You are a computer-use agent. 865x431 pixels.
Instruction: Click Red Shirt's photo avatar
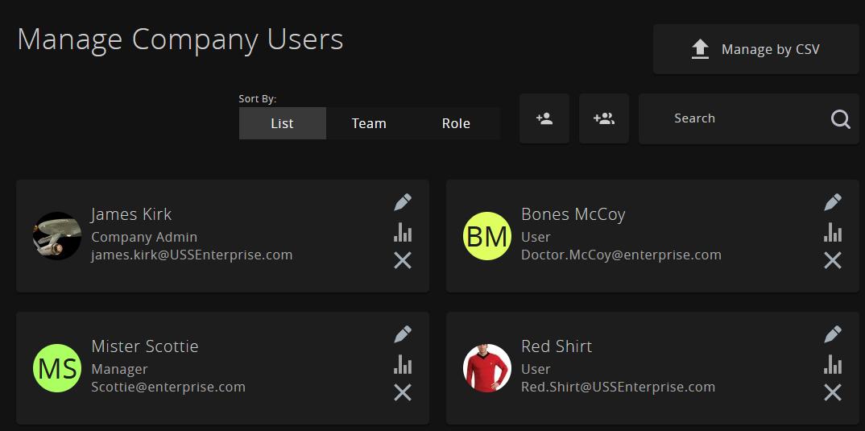coord(486,368)
